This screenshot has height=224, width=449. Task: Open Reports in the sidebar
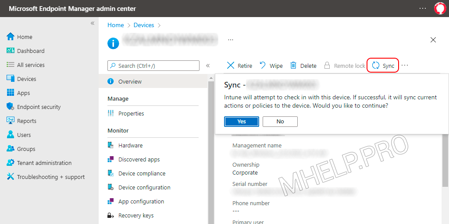click(21, 121)
